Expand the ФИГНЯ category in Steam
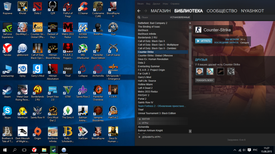The height and width of the screenshot is (154, 275). 140,119
